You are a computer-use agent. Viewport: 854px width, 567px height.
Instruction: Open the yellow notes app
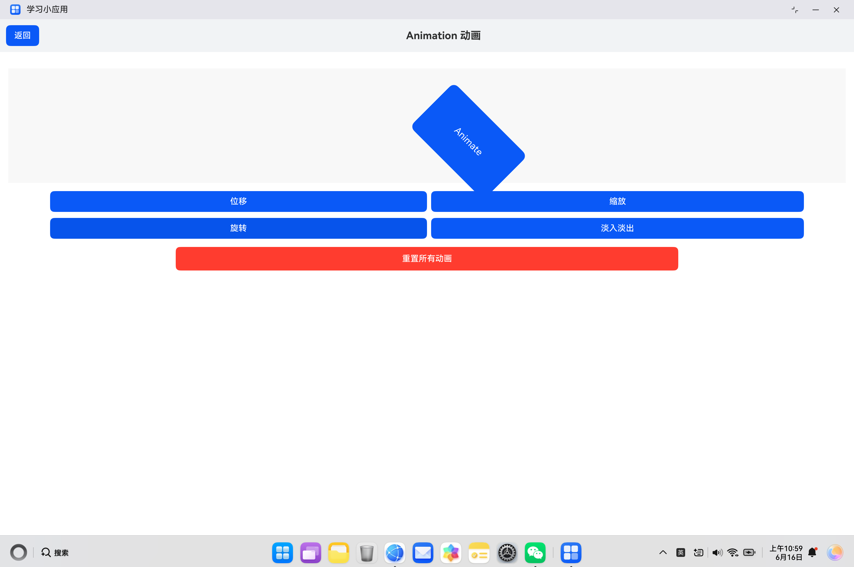coord(479,552)
